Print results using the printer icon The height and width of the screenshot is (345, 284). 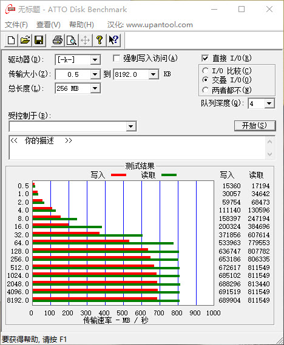[x=58, y=41]
